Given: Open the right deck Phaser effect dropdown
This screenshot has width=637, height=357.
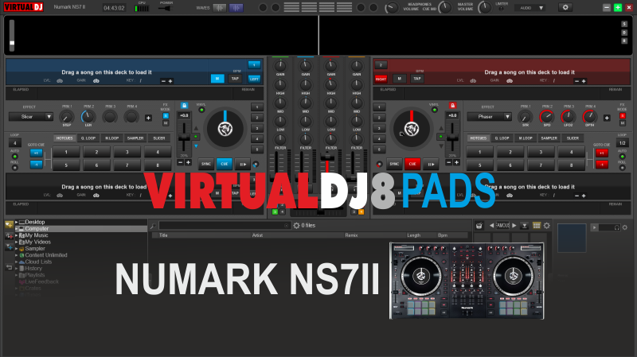Looking at the screenshot, I should pos(489,117).
